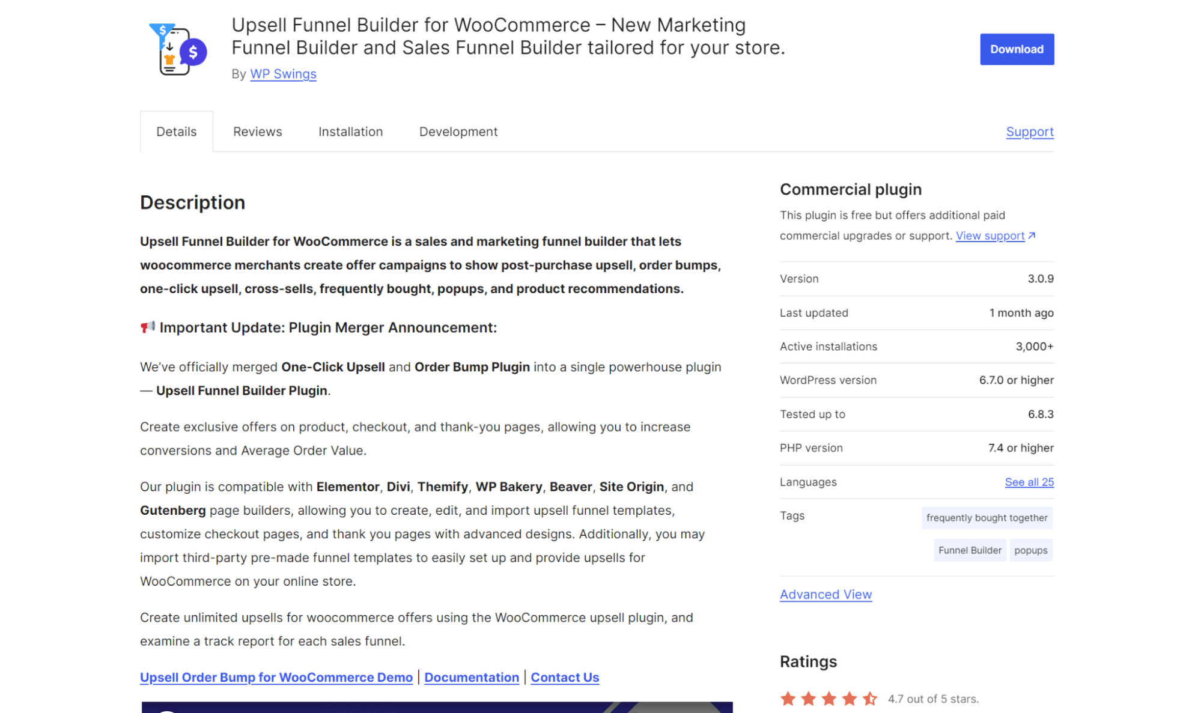Click the Documentation link
Image resolution: width=1201 pixels, height=713 pixels.
tap(471, 677)
